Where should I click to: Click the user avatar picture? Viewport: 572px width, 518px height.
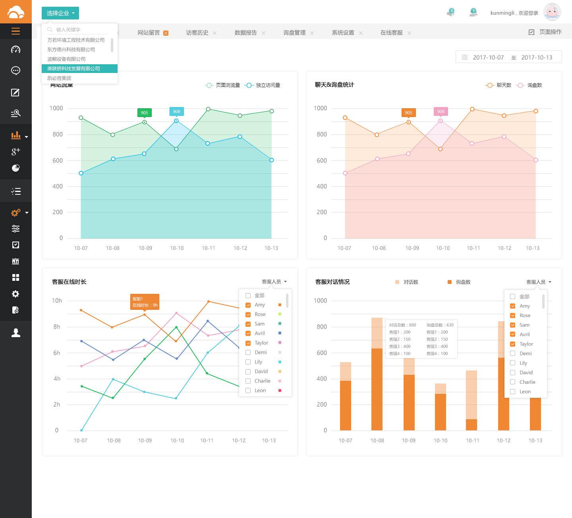(x=552, y=12)
